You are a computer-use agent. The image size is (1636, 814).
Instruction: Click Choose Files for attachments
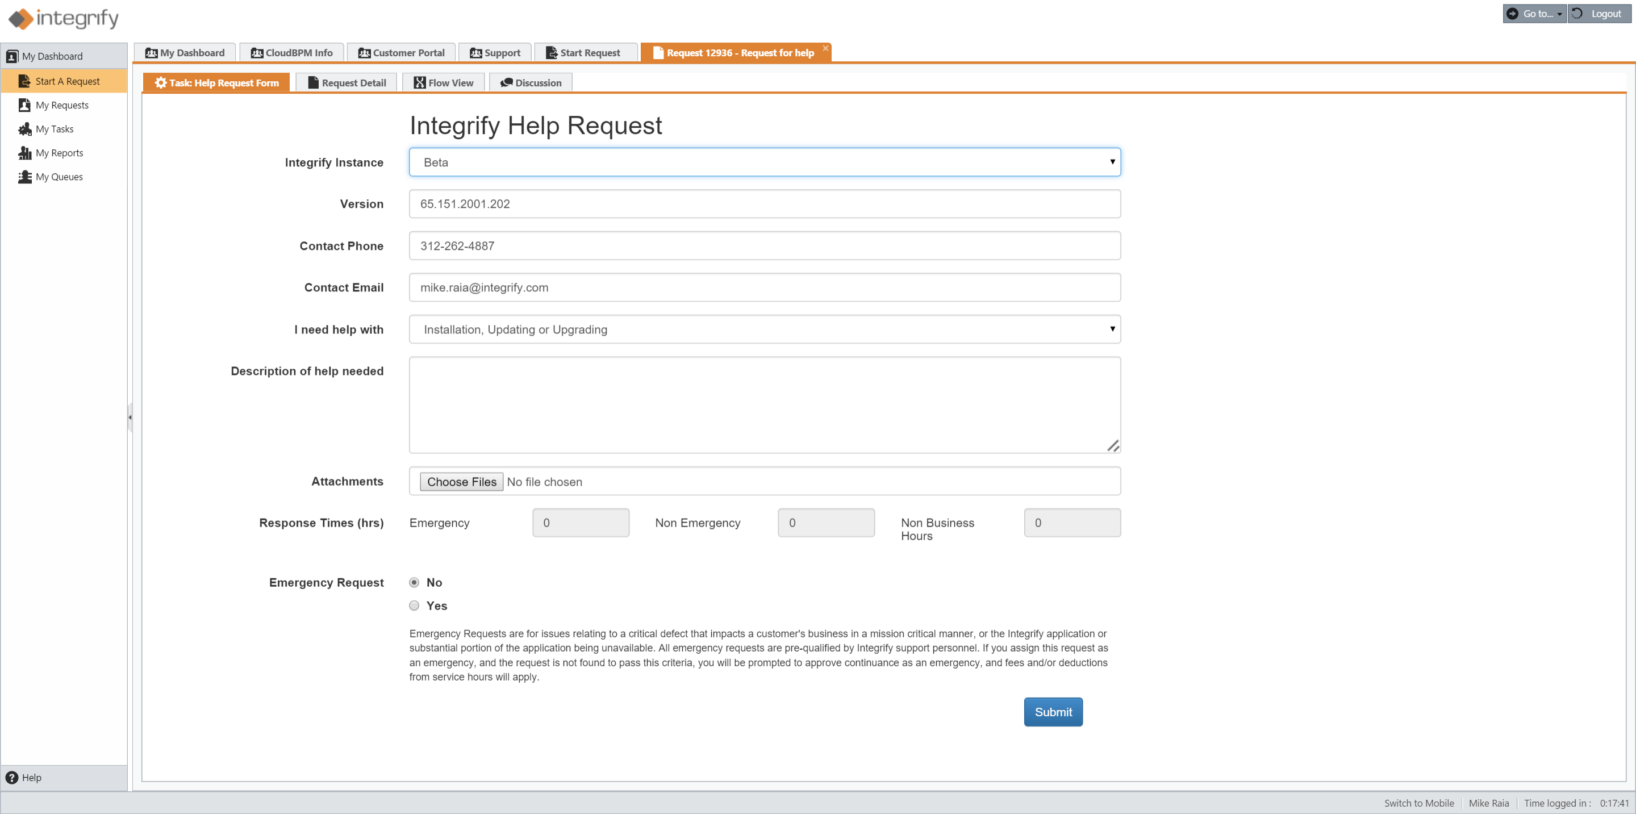pos(462,482)
